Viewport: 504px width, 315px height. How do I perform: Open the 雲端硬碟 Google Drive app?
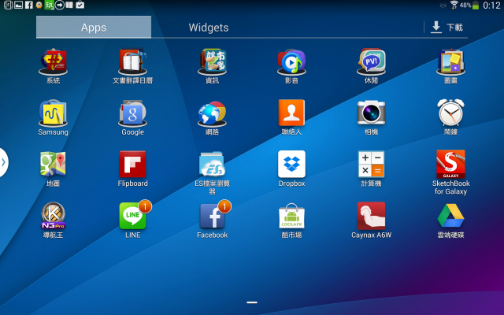coord(450,216)
